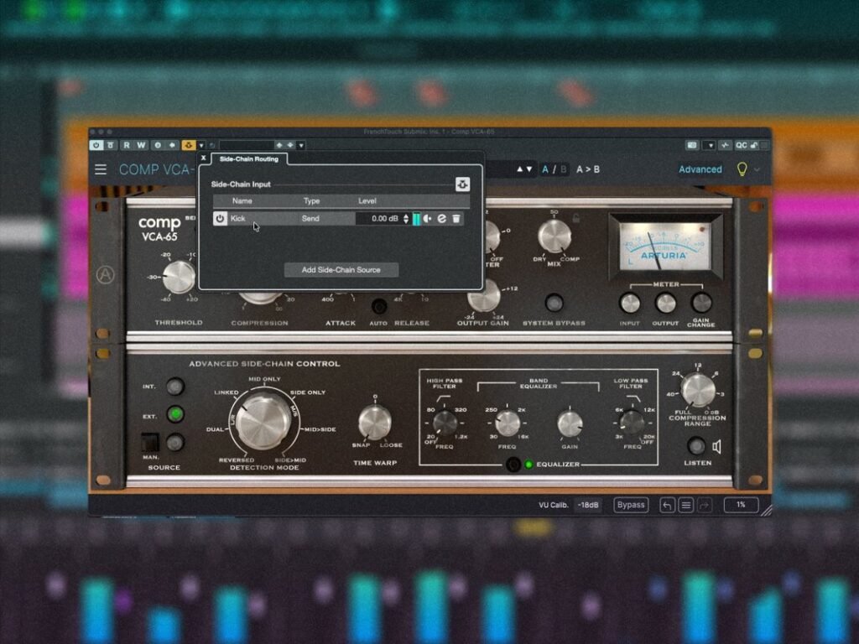Click the Detection Mode rotary selector

[263, 421]
